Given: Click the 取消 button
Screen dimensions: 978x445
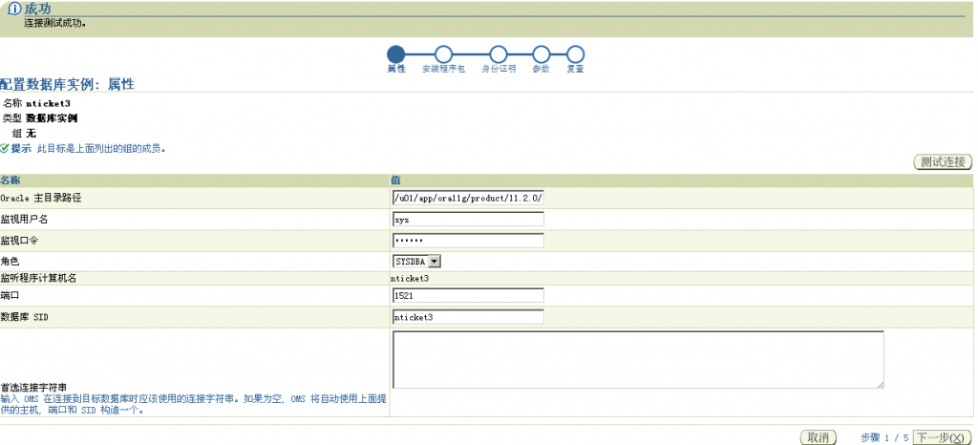Looking at the screenshot, I should [818, 437].
